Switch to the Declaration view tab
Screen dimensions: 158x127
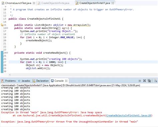coord(41,81)
